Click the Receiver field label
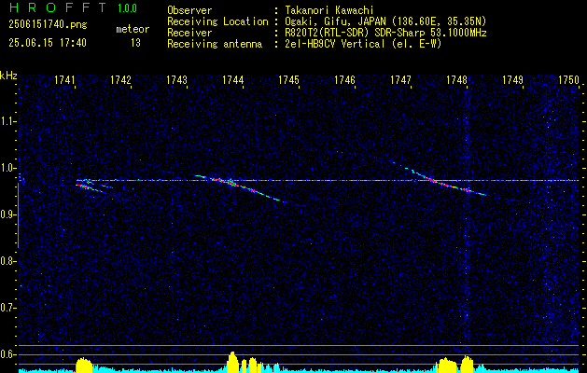This screenshot has height=373, width=587. pos(189,33)
